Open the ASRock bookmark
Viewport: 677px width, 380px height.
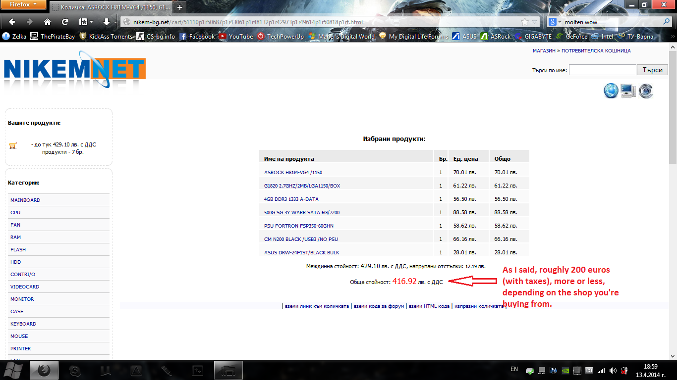[x=495, y=36]
